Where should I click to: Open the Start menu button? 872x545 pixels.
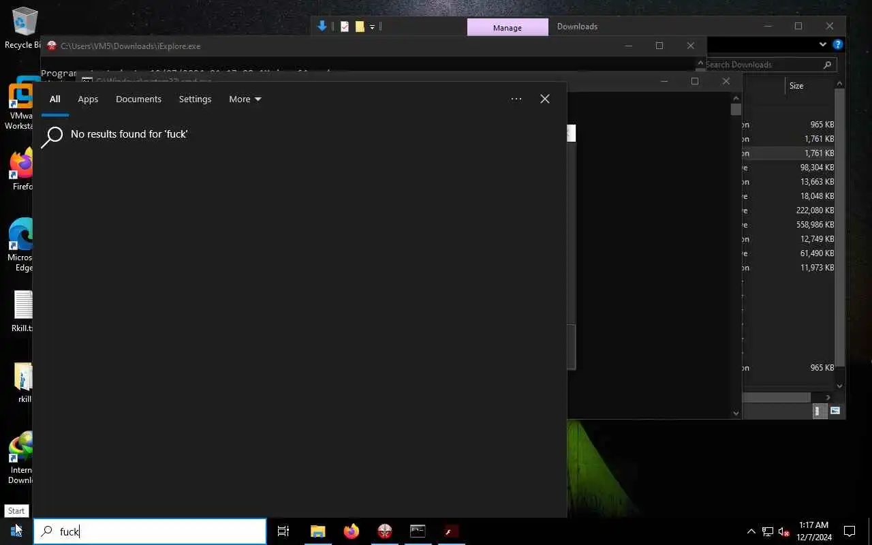point(16,531)
